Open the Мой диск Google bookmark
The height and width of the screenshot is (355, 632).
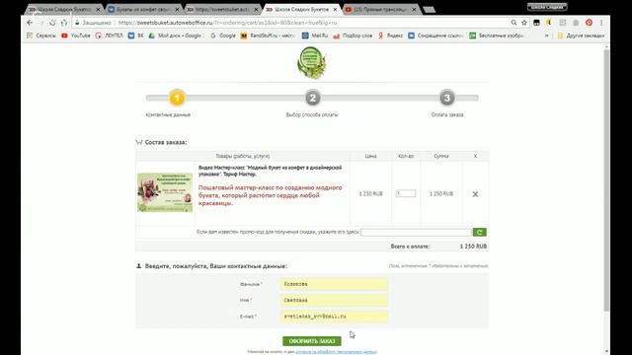click(x=176, y=35)
